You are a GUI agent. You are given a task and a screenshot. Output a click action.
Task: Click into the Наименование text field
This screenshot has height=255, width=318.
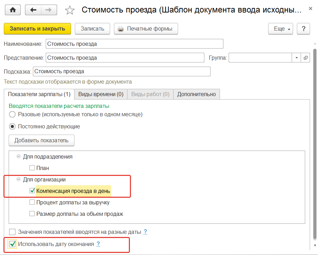pos(134,44)
